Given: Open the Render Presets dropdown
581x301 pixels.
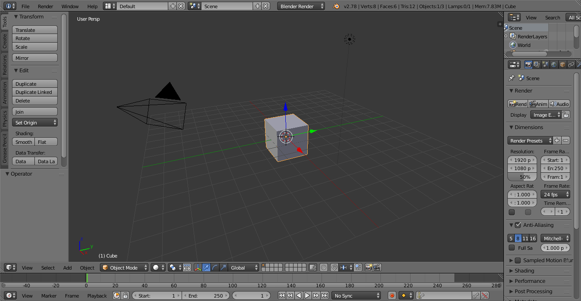Looking at the screenshot, I should (530, 140).
